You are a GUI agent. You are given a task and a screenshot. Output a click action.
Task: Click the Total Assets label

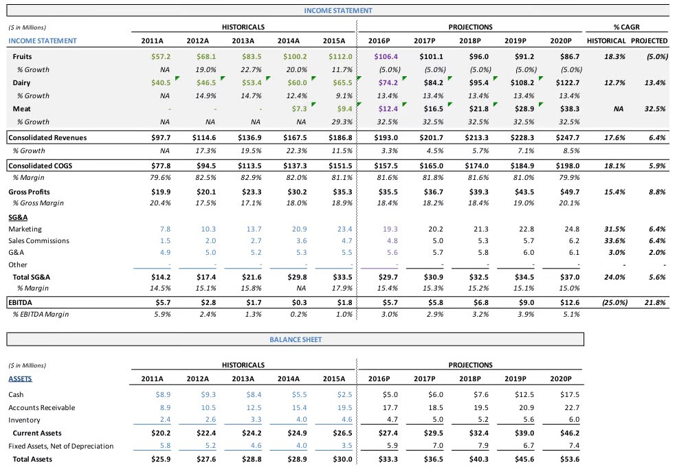click(32, 460)
